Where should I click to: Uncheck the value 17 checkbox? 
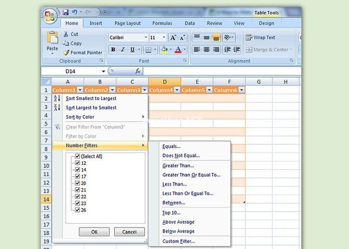pos(78,176)
